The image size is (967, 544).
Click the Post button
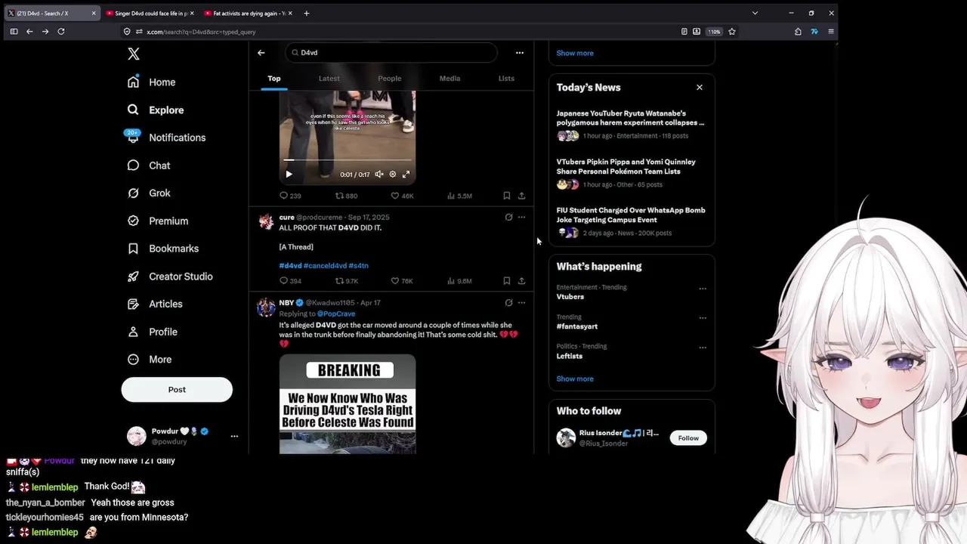click(x=177, y=389)
